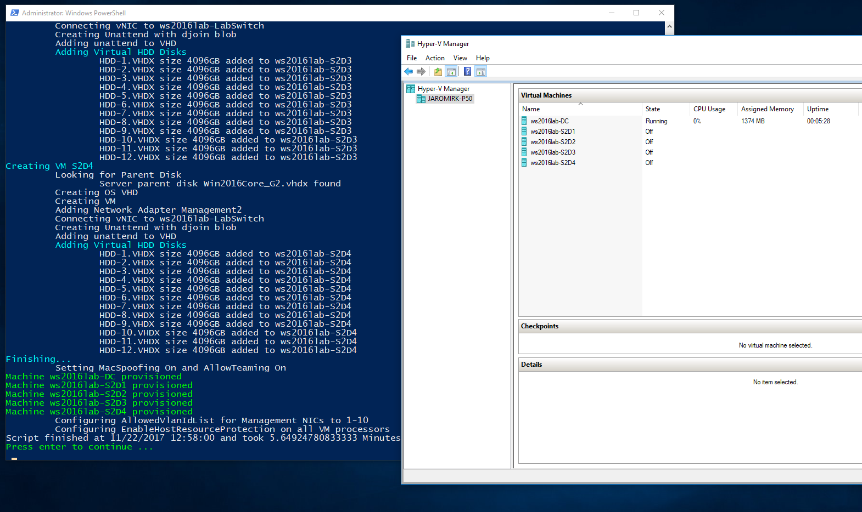This screenshot has height=512, width=862.
Task: Click the Forward arrow in Hyper-V Manager toolbar
Action: click(x=421, y=71)
